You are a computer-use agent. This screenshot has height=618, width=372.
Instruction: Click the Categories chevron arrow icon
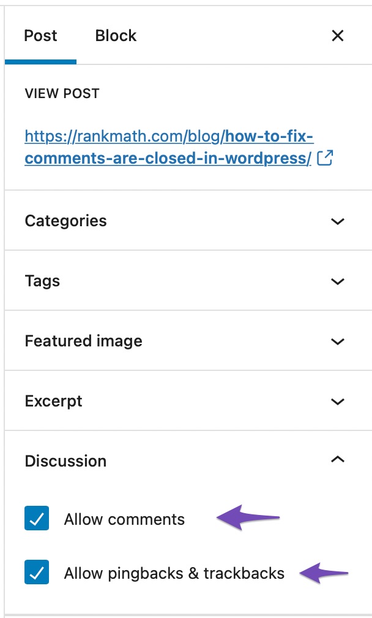pos(337,221)
